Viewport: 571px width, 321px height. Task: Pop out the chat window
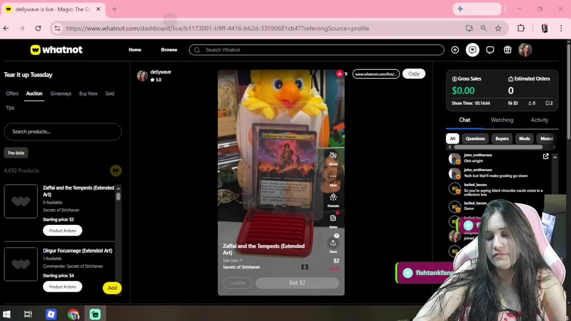tap(546, 156)
